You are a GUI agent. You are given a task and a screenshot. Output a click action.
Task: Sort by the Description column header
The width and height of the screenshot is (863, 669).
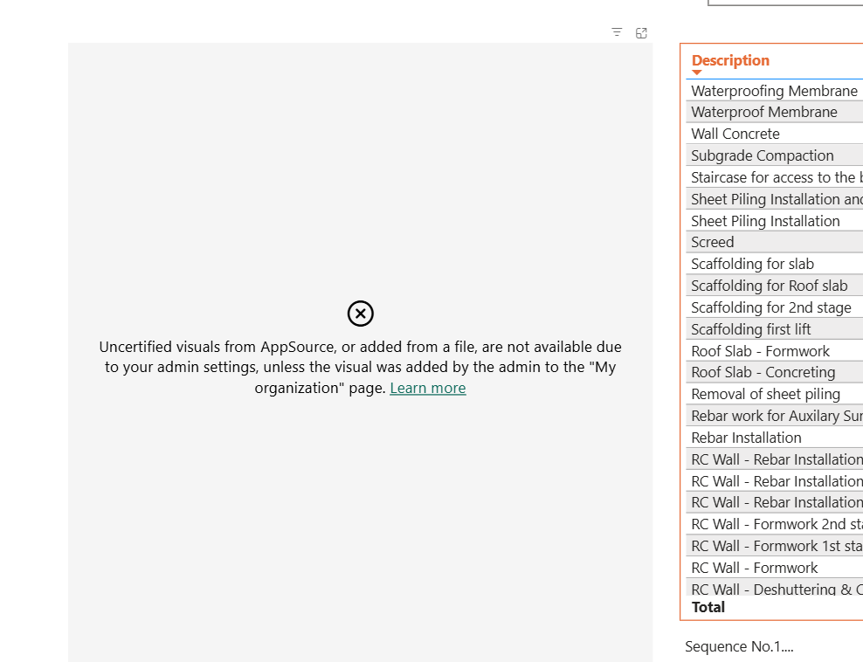point(730,60)
